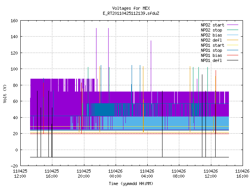Click the NPD1 start yellow legend line
Viewport: 250px width, 187px height.
point(232,45)
